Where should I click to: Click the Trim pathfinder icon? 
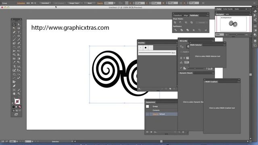click(x=182, y=30)
